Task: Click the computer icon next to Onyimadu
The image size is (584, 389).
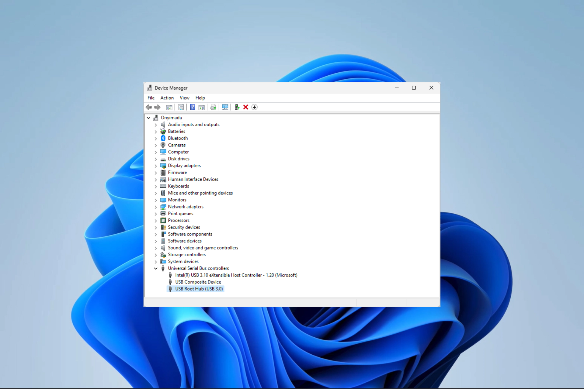Action: point(156,118)
